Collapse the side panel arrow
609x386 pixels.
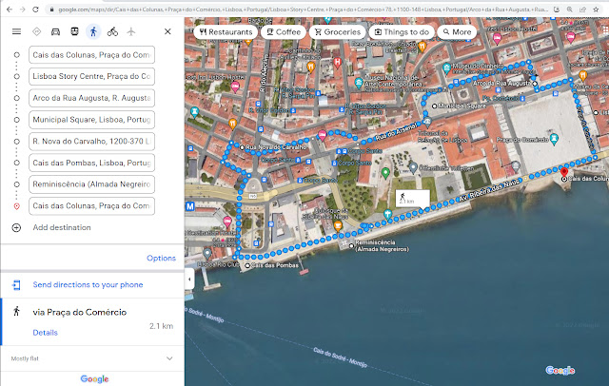coord(189,279)
